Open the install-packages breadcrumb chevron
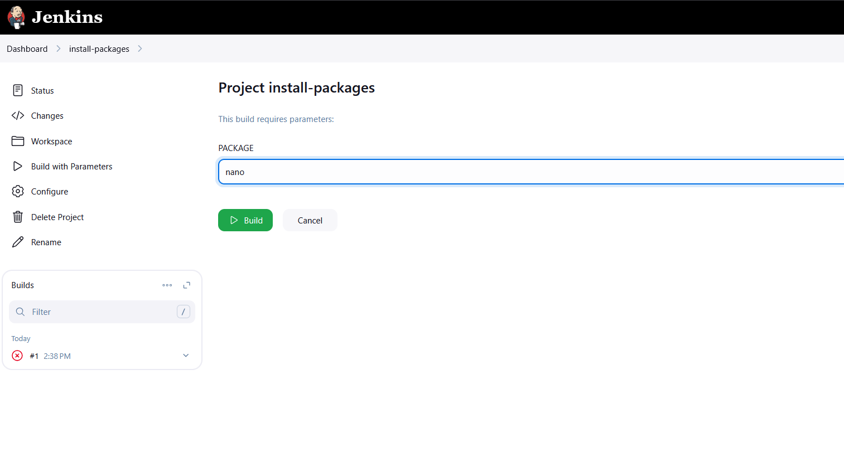 [x=140, y=48]
